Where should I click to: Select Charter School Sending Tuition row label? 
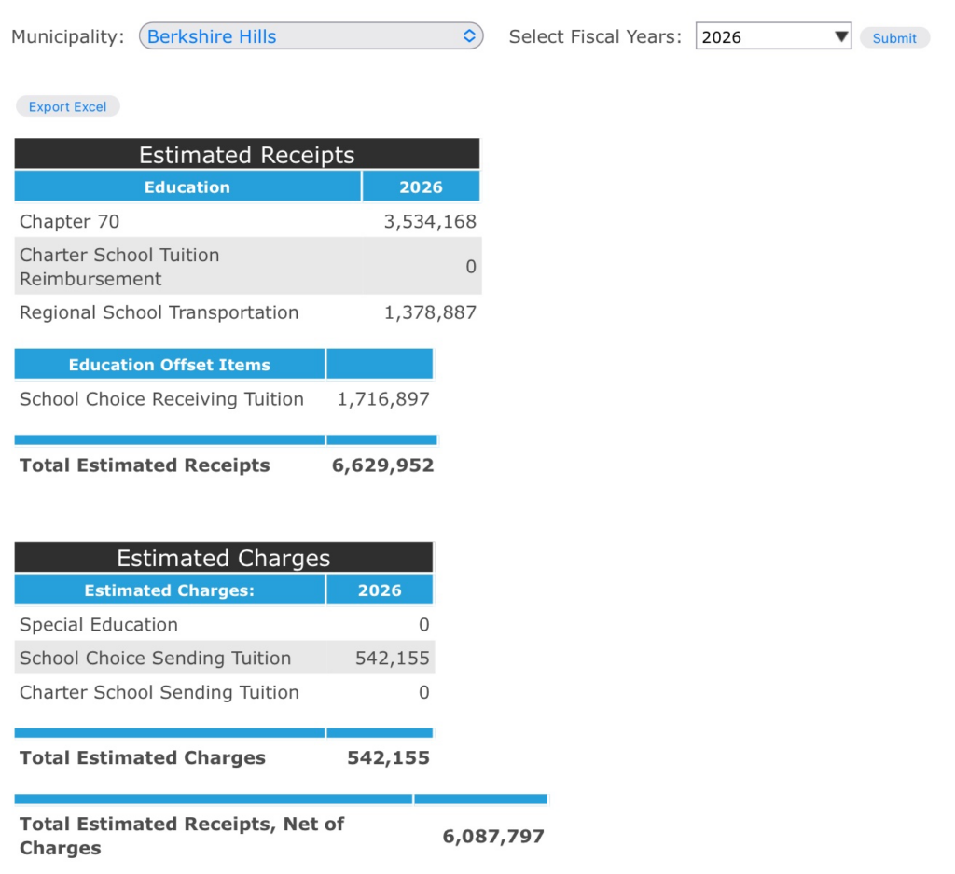(x=159, y=692)
